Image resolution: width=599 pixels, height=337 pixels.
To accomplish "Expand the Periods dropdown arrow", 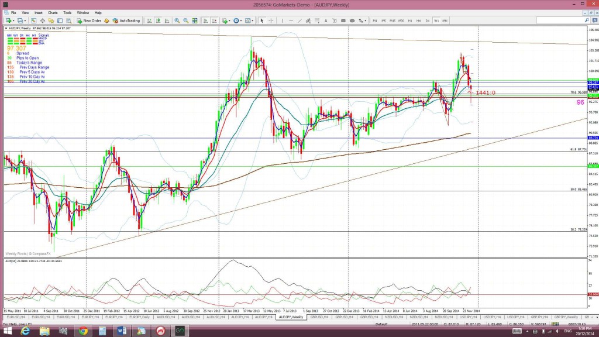I will (x=241, y=20).
